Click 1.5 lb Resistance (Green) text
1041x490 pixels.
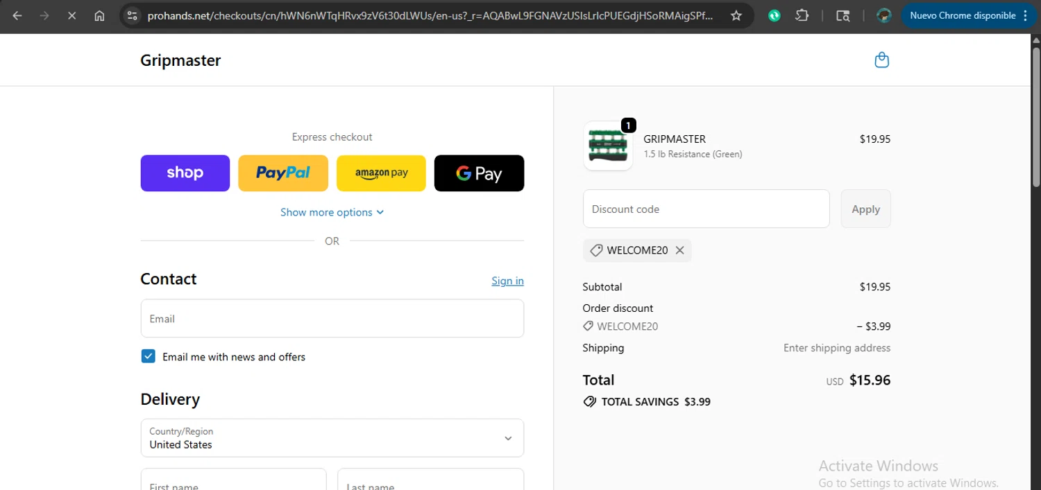click(693, 154)
